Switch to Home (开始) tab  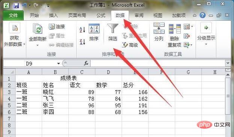pos(34,15)
